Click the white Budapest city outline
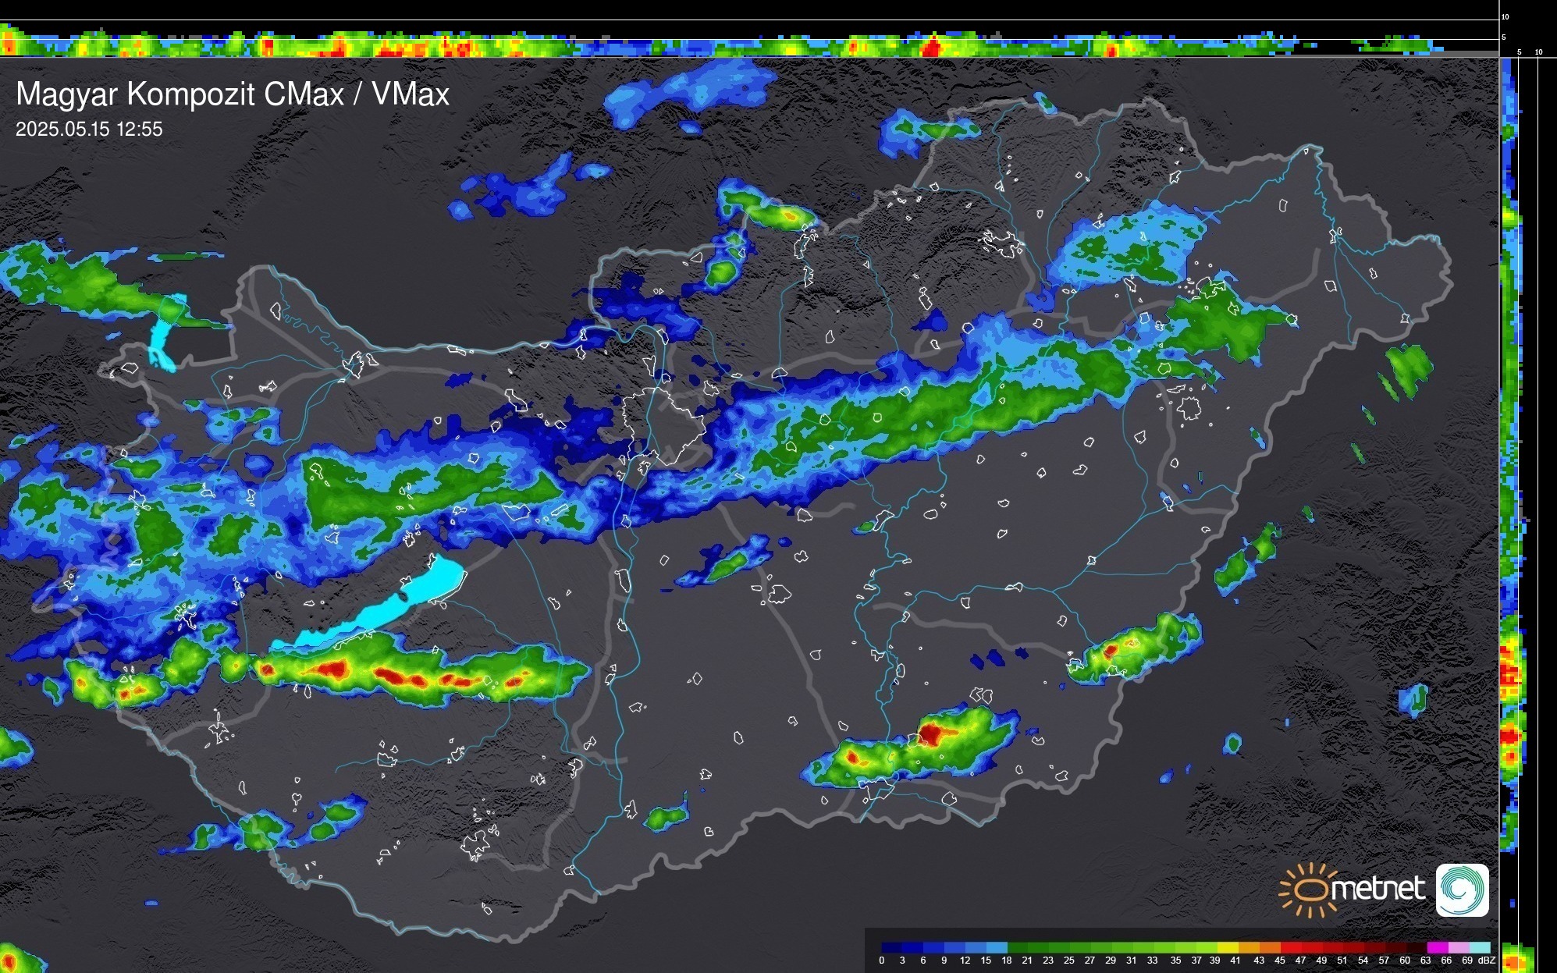Screen dimensions: 1557x973 click(663, 425)
